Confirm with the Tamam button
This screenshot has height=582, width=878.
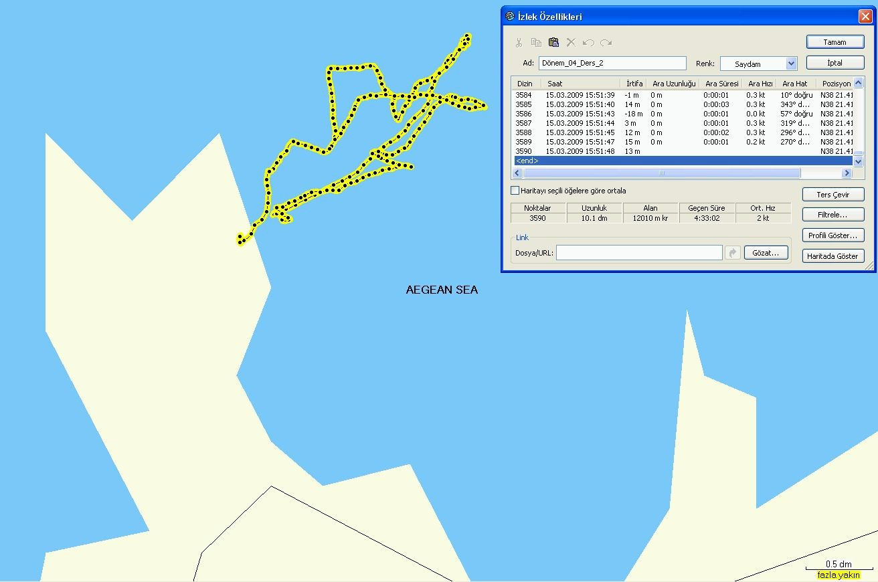pos(835,42)
